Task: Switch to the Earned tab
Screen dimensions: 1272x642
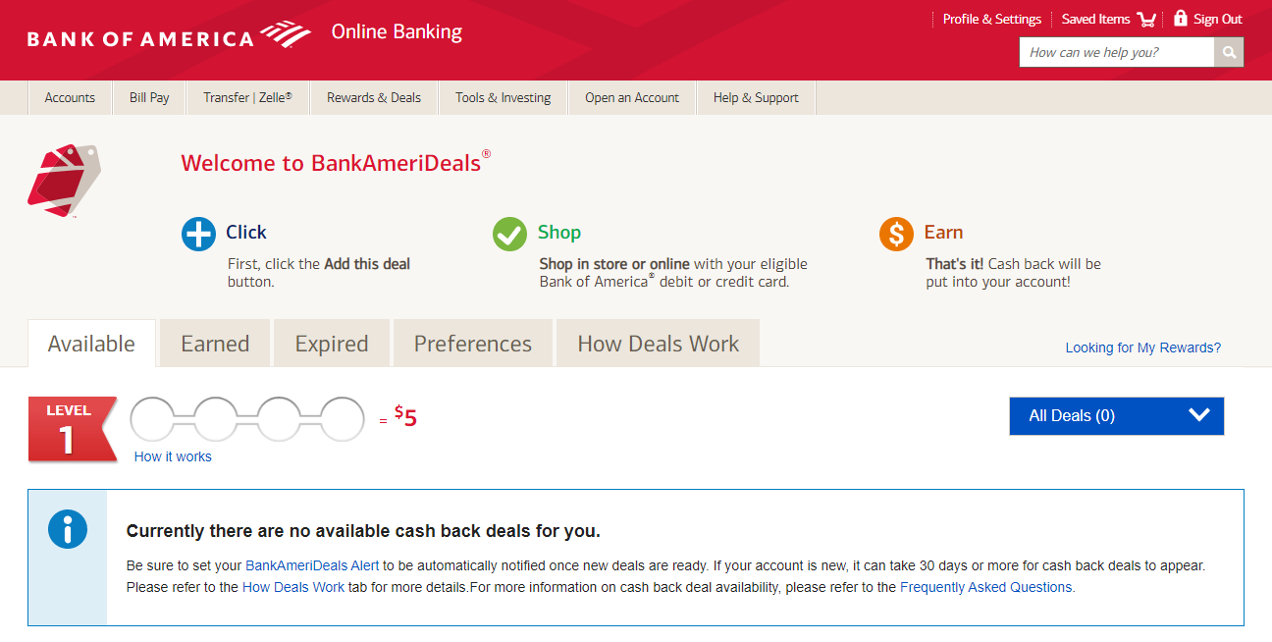Action: [x=215, y=344]
